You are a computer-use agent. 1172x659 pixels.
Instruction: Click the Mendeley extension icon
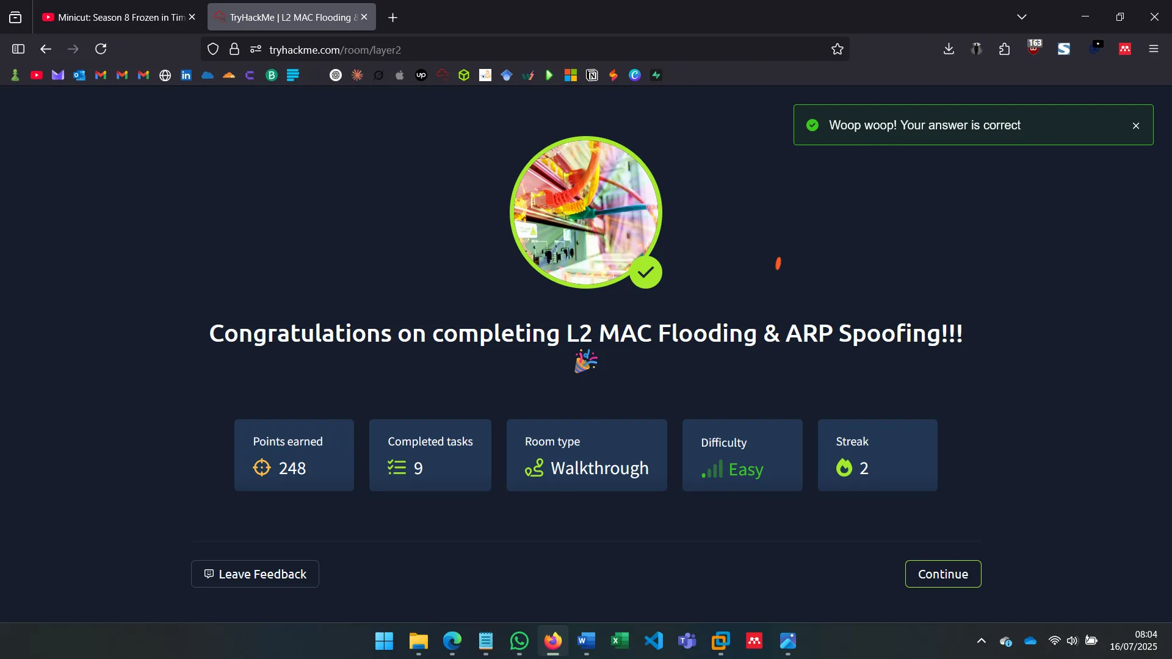[x=1125, y=49]
